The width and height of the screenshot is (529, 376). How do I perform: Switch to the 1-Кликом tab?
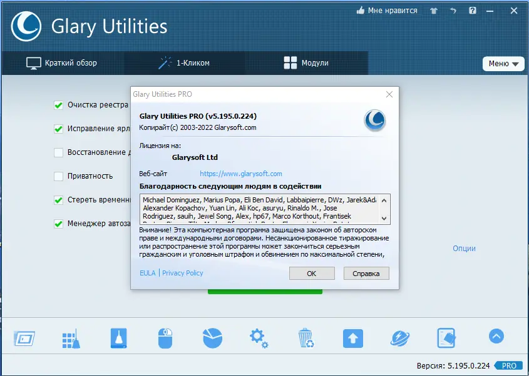184,63
